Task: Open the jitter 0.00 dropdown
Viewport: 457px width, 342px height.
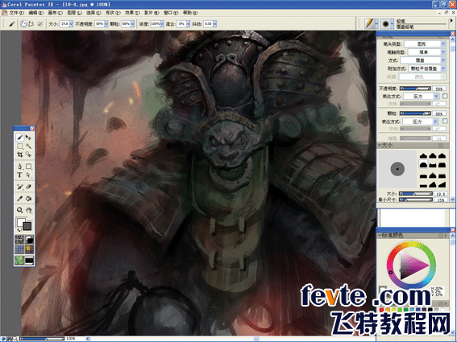Action: tap(215, 24)
